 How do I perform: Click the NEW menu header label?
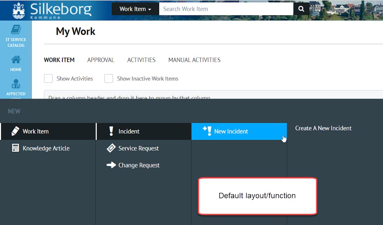point(14,111)
